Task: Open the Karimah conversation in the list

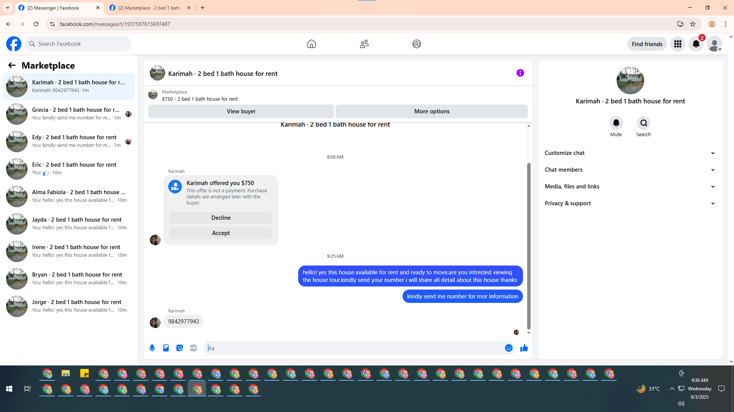Action: [69, 86]
